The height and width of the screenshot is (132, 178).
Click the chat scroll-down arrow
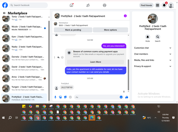tap(128, 91)
